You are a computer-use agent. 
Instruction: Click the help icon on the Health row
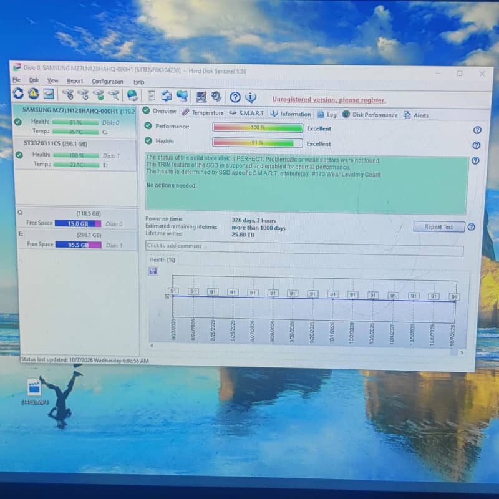tap(477, 145)
